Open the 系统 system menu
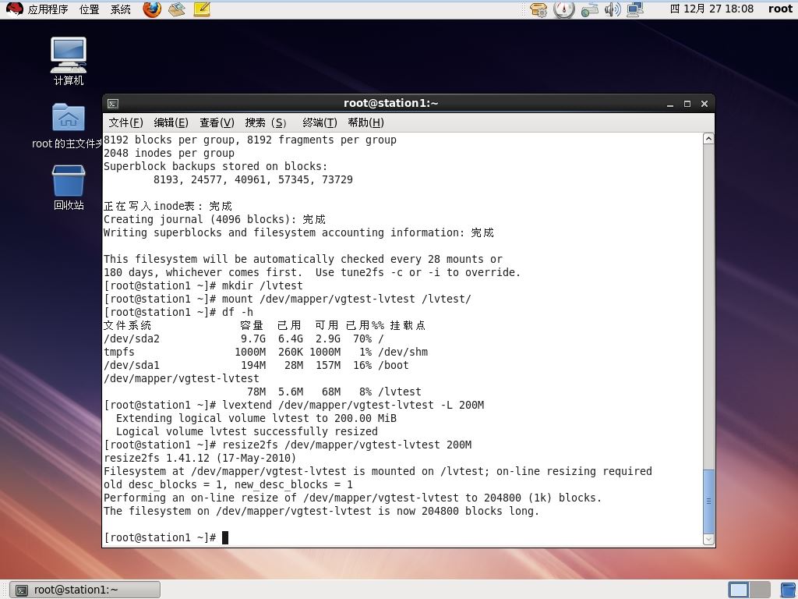798x599 pixels. (121, 9)
